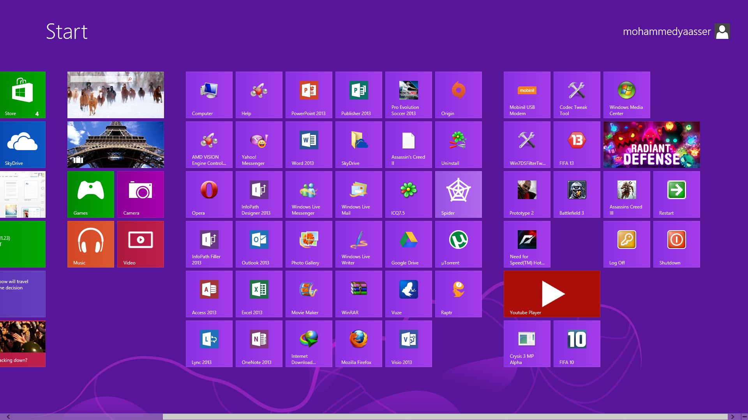Open Windows Live Mail
Screen dimensions: 748x420
point(359,194)
